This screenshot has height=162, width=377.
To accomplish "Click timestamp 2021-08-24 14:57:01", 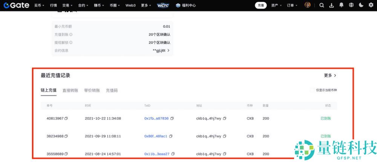I will coord(103,154).
